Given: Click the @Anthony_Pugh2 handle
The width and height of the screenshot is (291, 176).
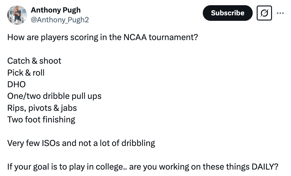Looking at the screenshot, I should 60,20.
